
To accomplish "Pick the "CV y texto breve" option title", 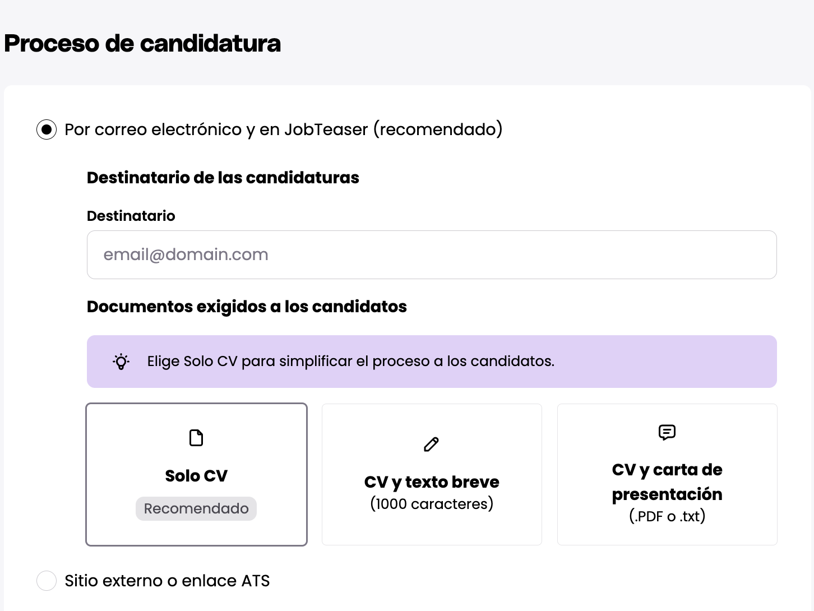I will (x=432, y=482).
